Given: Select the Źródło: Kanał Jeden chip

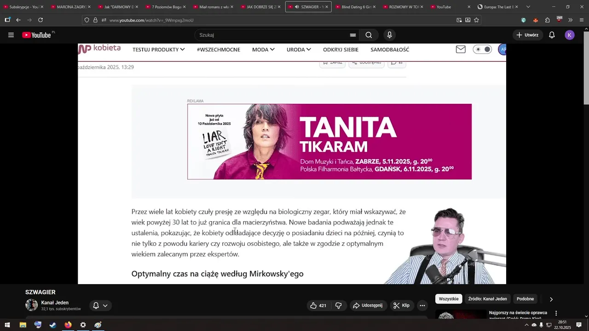Looking at the screenshot, I should point(487,299).
